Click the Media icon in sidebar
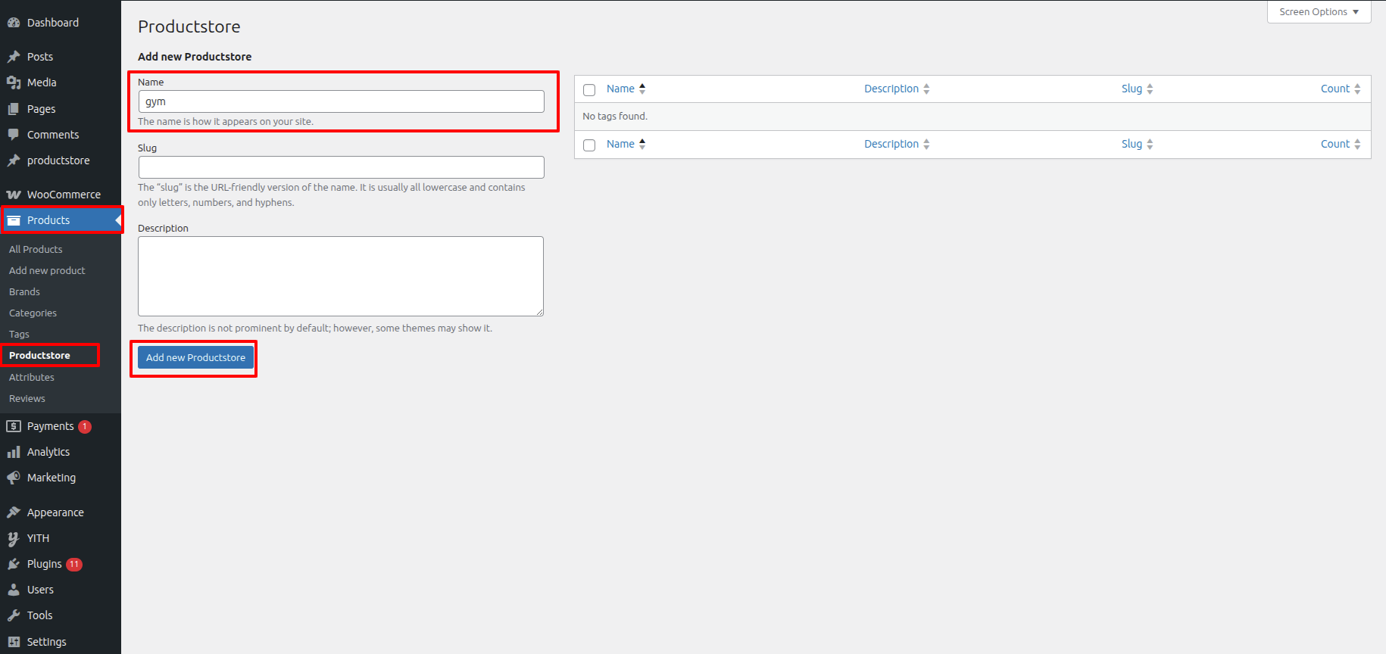The height and width of the screenshot is (654, 1386). 14,83
